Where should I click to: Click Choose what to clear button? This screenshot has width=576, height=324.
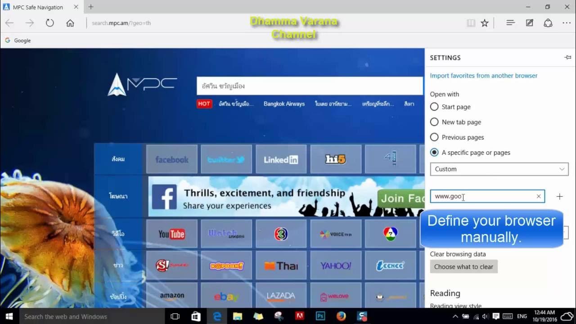463,266
